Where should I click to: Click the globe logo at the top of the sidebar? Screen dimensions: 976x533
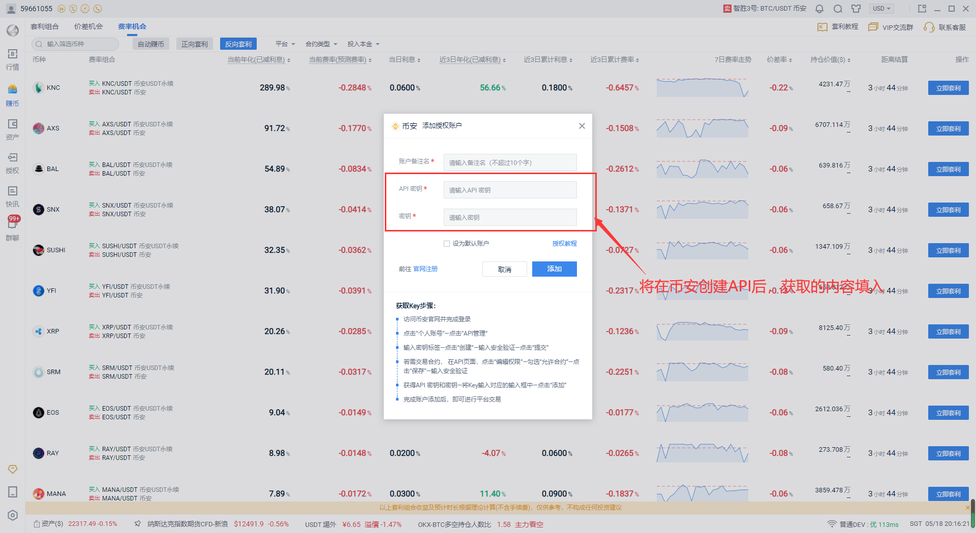13,30
